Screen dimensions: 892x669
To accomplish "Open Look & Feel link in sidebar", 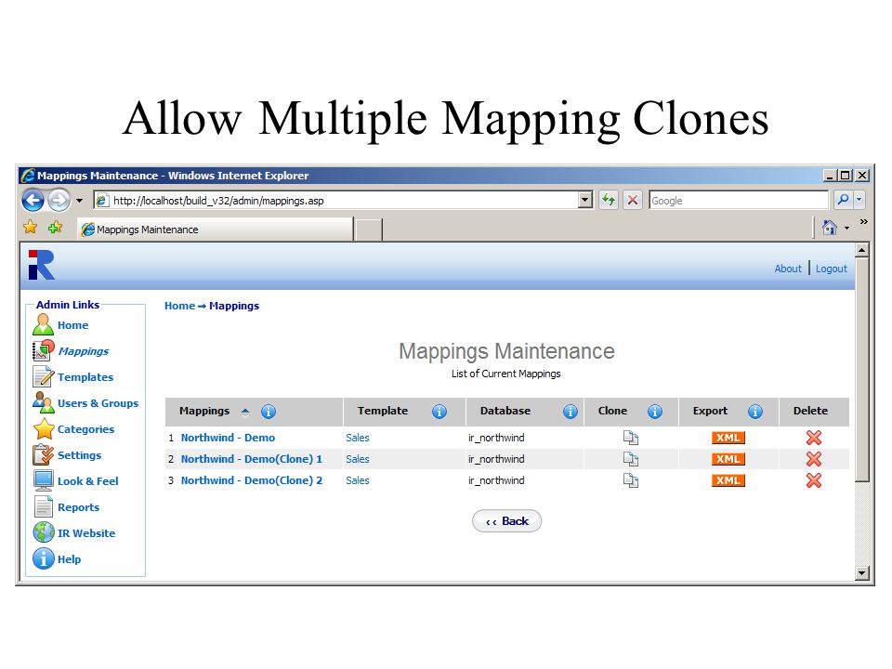I will [88, 481].
